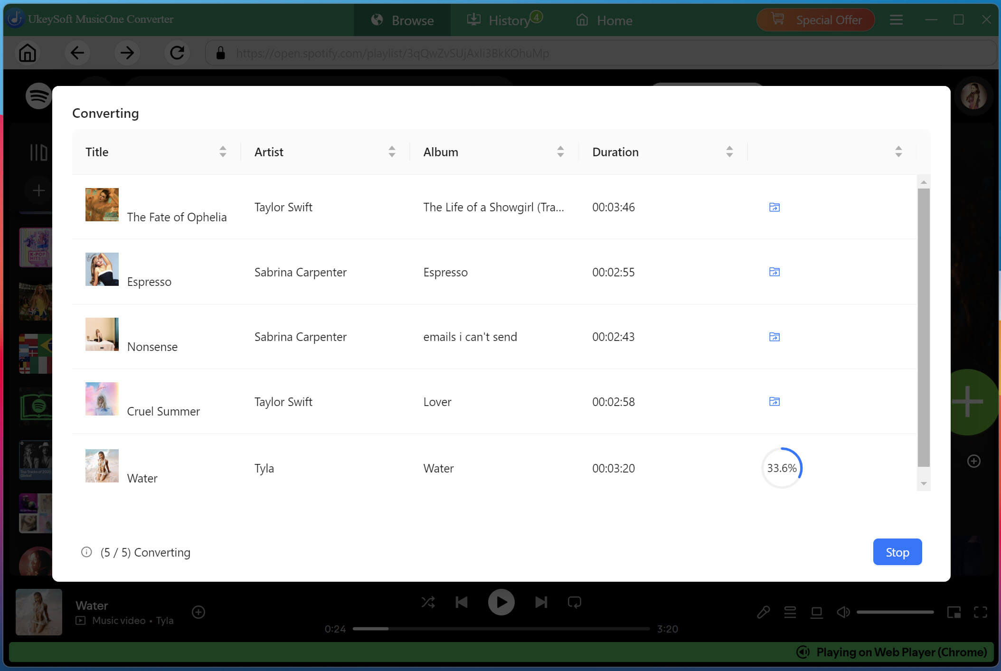Screen dimensions: 1001x671
Task: Click the list scroll down arrow
Action: [x=924, y=483]
